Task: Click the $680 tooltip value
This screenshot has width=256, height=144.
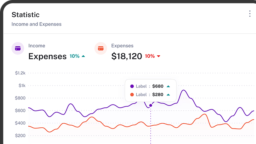Action: tap(158, 86)
